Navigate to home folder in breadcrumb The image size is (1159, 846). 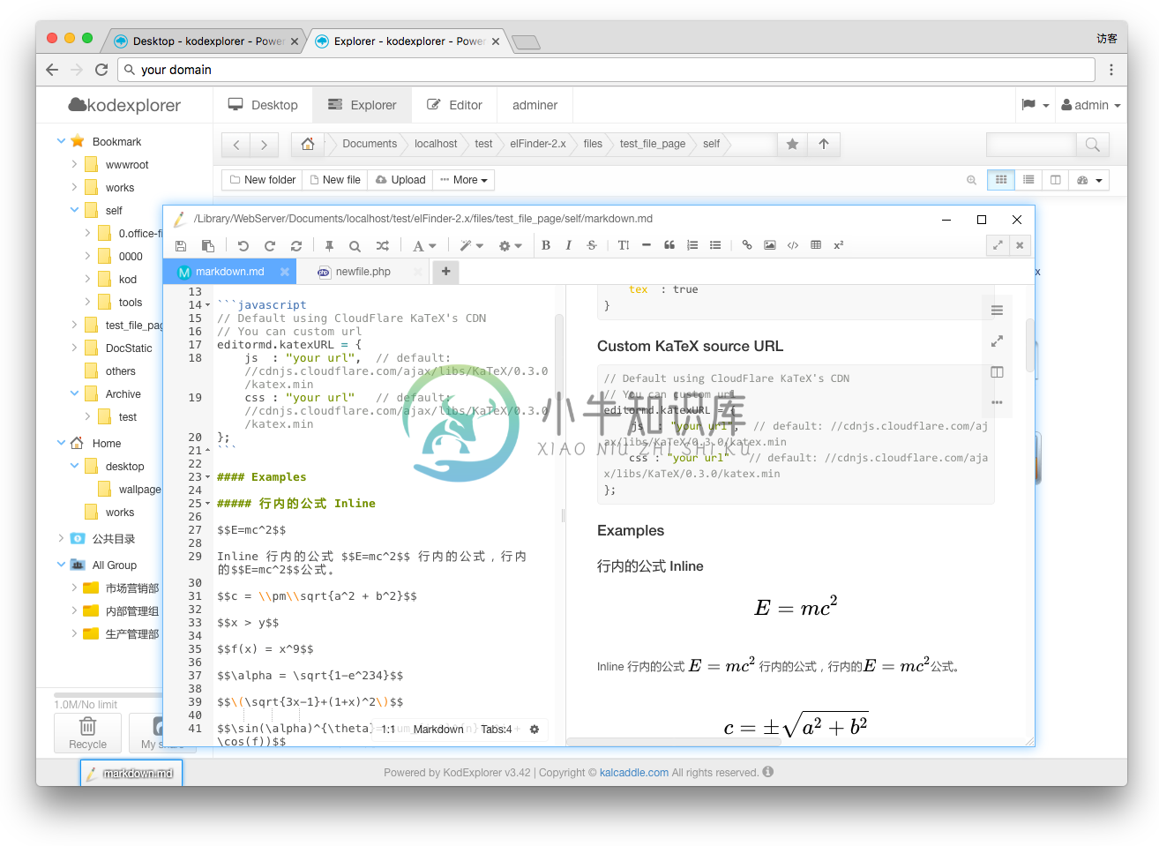[308, 144]
